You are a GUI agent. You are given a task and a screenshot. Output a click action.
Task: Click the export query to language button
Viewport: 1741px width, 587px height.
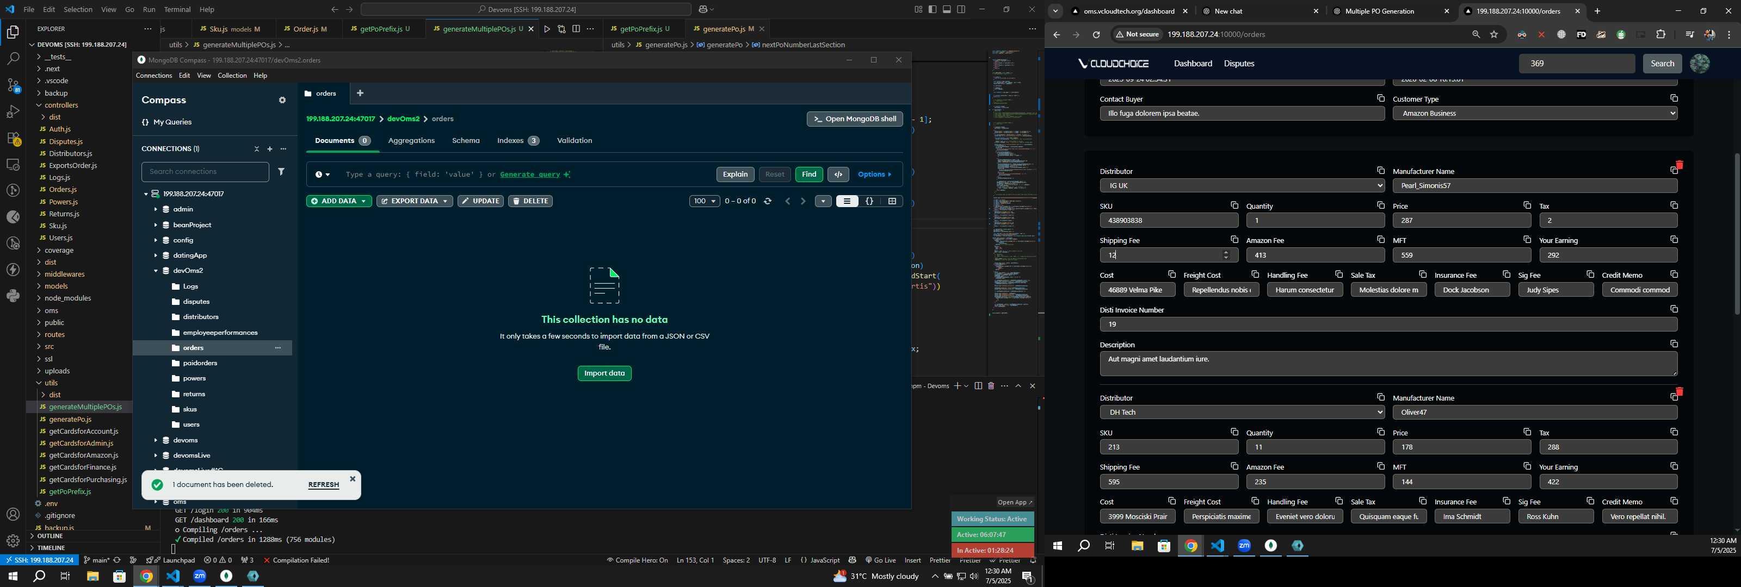(838, 175)
